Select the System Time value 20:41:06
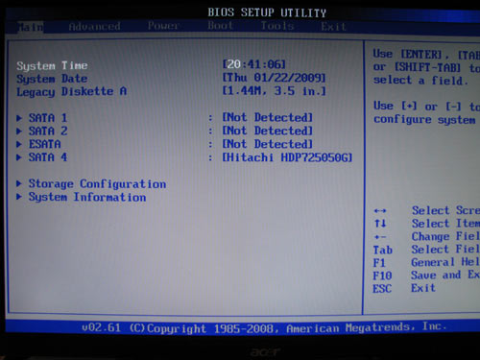Viewport: 480px width, 360px height. [253, 64]
